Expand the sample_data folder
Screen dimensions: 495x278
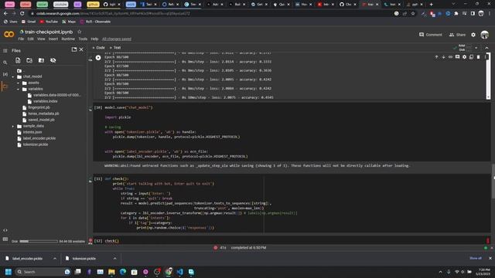pyautogui.click(x=13, y=126)
